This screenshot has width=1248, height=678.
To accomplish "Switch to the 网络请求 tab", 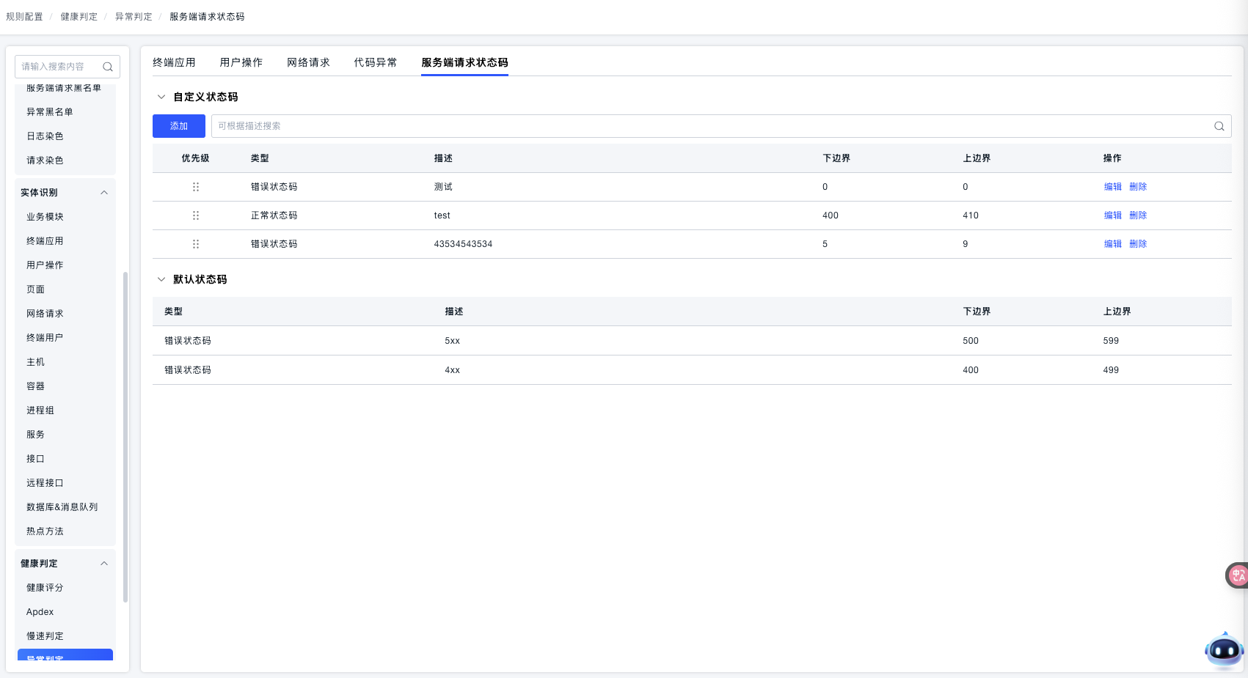I will (x=308, y=62).
